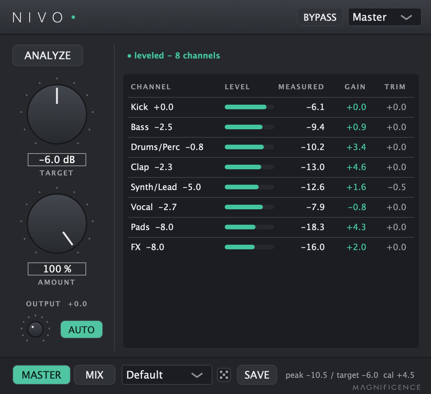The image size is (431, 394).
Task: Click the FX trim value
Action: pyautogui.click(x=396, y=247)
